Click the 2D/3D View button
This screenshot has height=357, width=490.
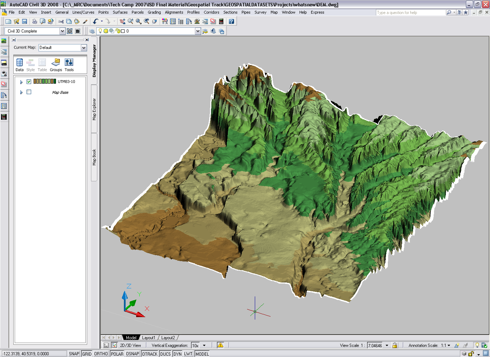[130, 345]
